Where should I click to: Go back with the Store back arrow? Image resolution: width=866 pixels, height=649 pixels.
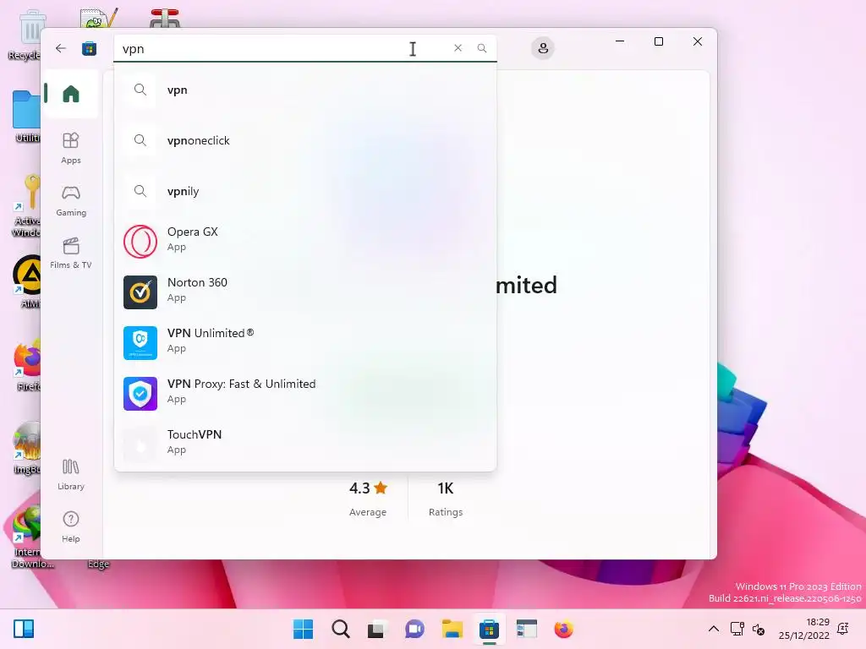(x=61, y=48)
